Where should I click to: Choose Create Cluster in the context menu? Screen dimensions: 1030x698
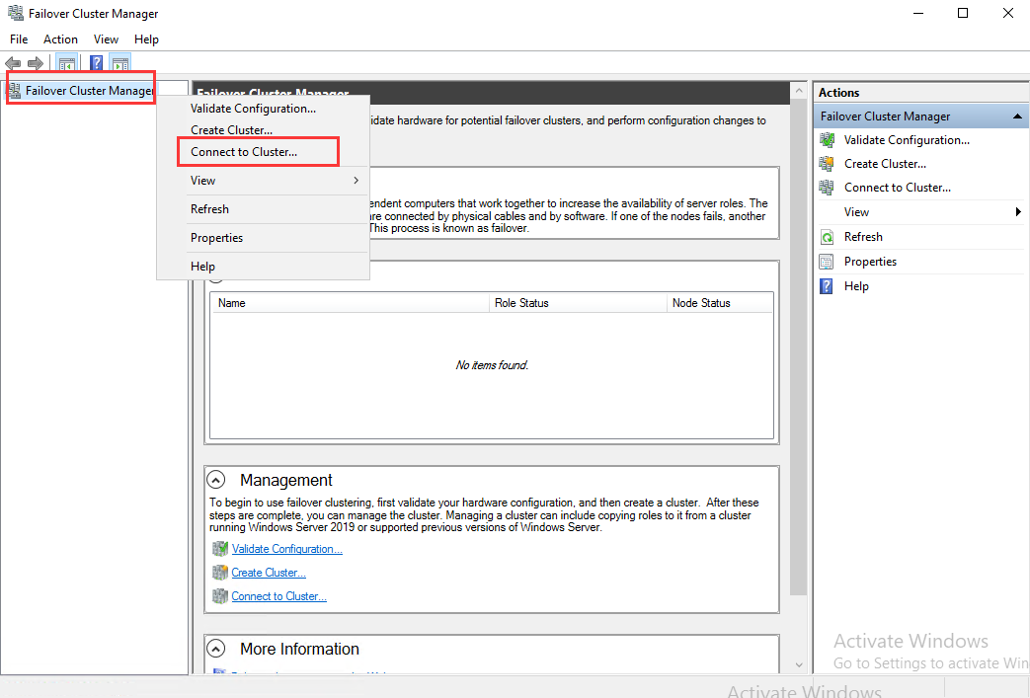[263, 130]
